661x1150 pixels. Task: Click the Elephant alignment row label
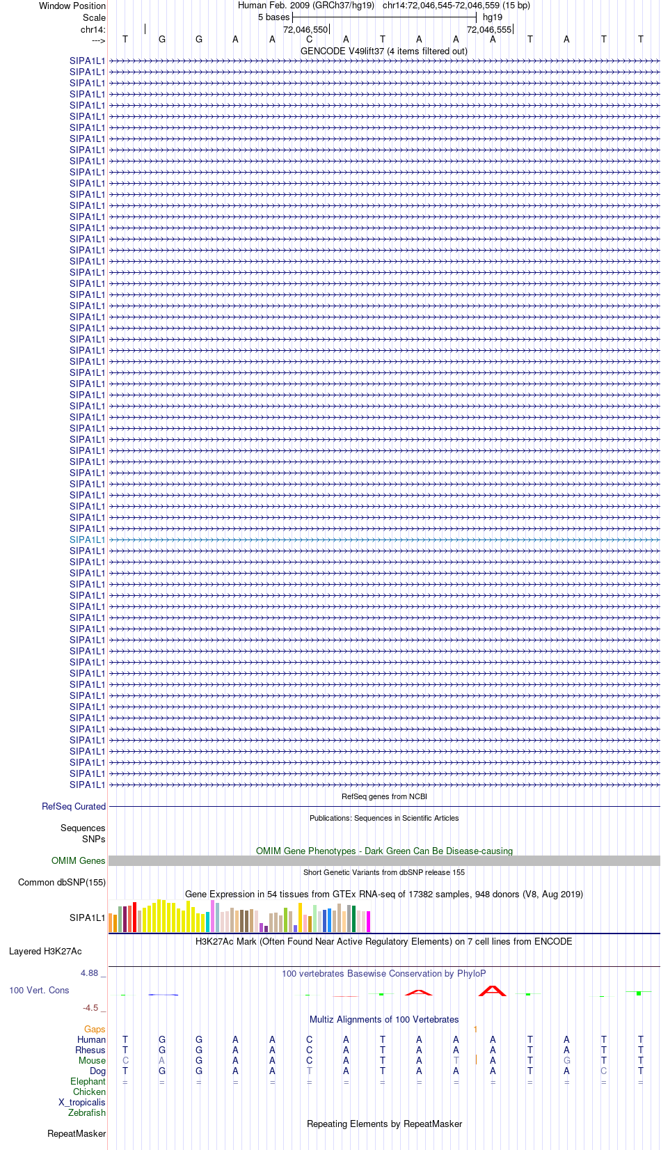point(88,1081)
